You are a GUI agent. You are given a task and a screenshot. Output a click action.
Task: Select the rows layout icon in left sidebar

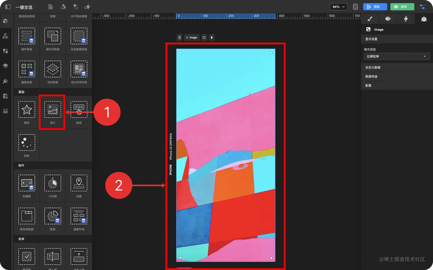(5, 111)
